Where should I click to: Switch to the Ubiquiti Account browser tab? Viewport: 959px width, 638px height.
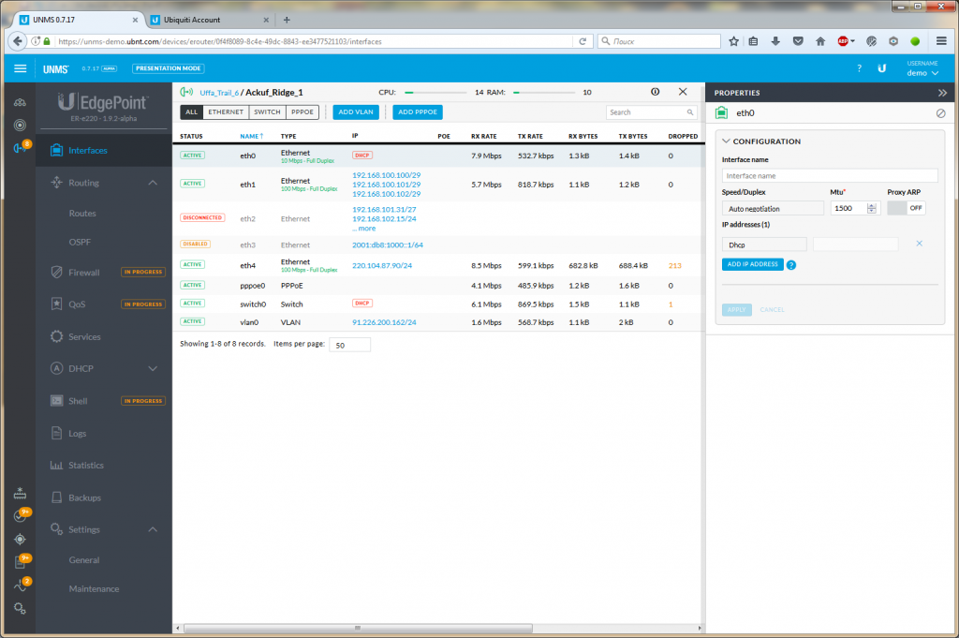point(204,20)
